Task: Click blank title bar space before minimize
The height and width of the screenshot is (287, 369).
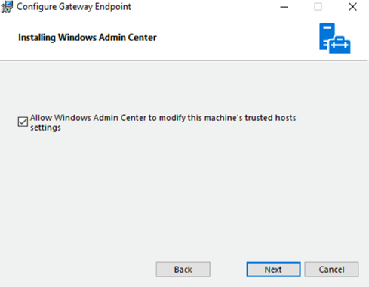Action: click(201, 7)
